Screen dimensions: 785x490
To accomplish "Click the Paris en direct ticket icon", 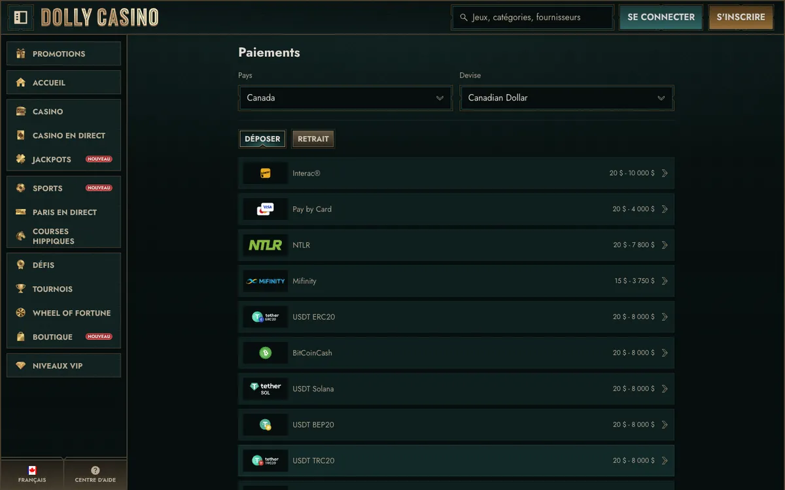I will [21, 212].
